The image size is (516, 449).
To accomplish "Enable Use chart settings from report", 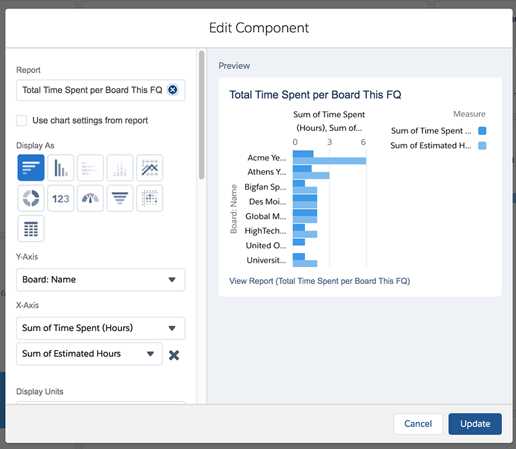I will pos(22,121).
